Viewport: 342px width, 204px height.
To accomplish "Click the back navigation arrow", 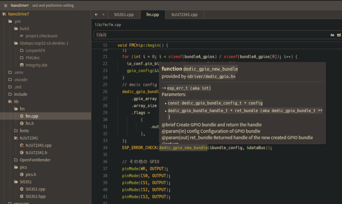I will 97,15.
